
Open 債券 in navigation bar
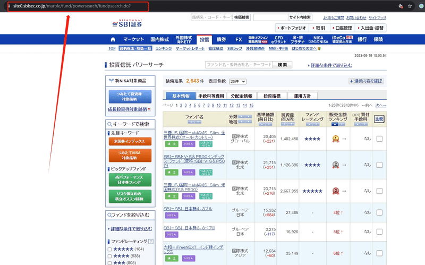[x=221, y=39]
